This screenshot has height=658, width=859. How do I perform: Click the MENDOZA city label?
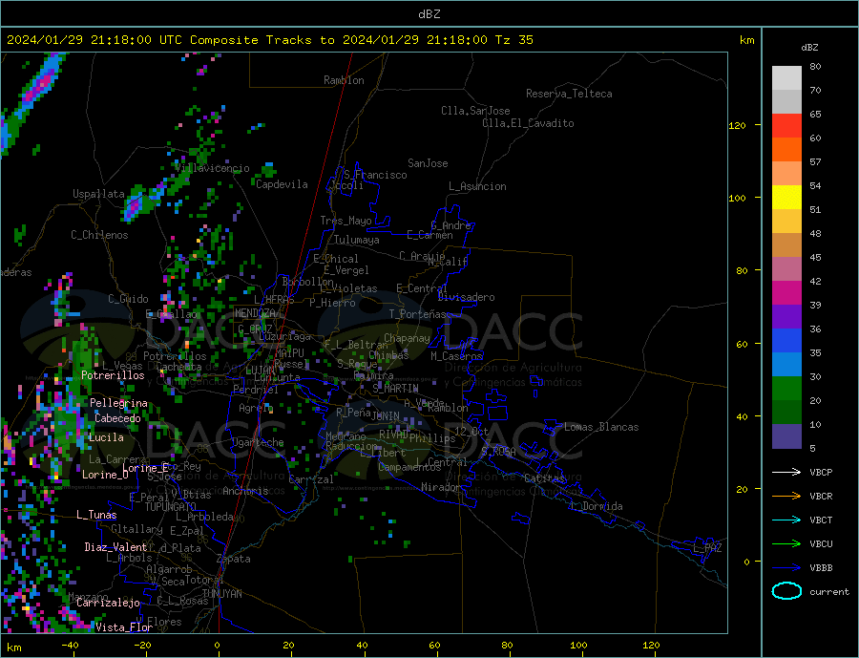click(255, 313)
